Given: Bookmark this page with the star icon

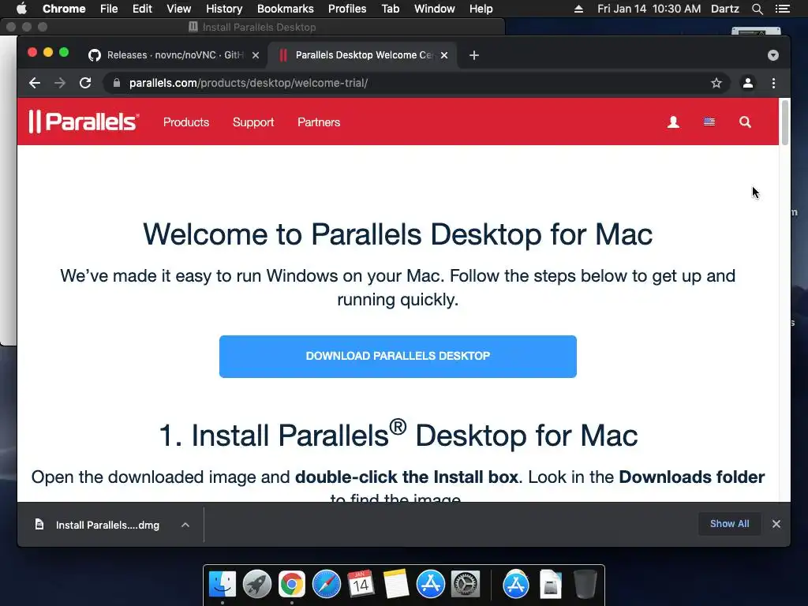Looking at the screenshot, I should tap(716, 83).
